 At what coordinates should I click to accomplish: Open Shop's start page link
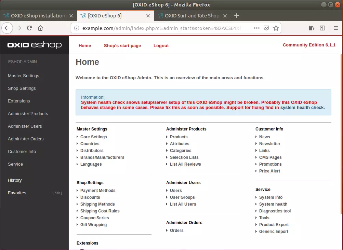coord(122,46)
